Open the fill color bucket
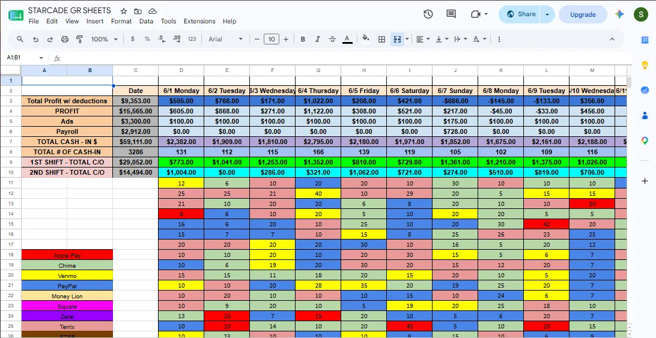Image resolution: width=656 pixels, height=338 pixels. point(366,39)
